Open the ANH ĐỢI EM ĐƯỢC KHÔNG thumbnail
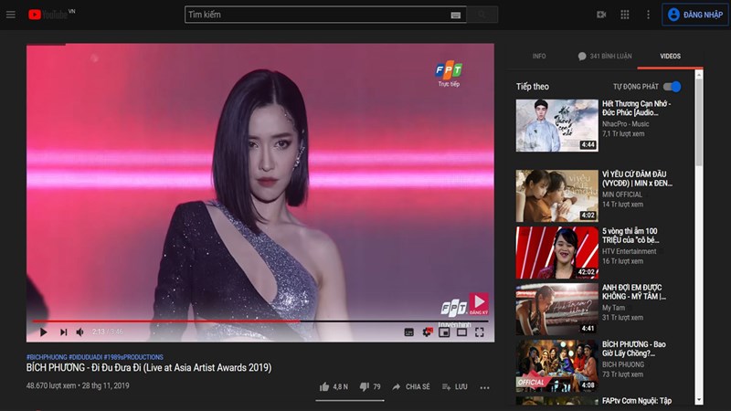The image size is (731, 411). coord(556,309)
